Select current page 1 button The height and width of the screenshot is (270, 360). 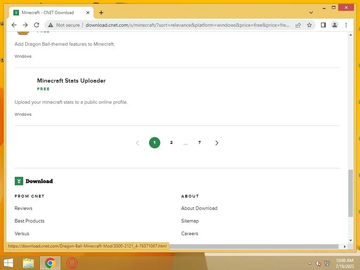(x=155, y=143)
